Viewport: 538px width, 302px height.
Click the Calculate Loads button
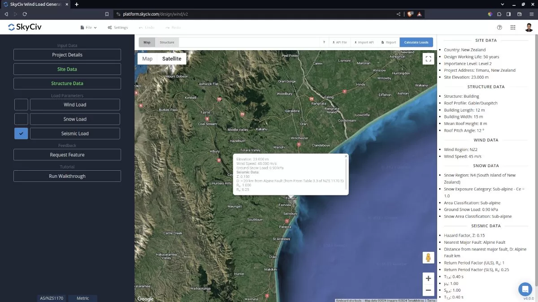tap(416, 43)
